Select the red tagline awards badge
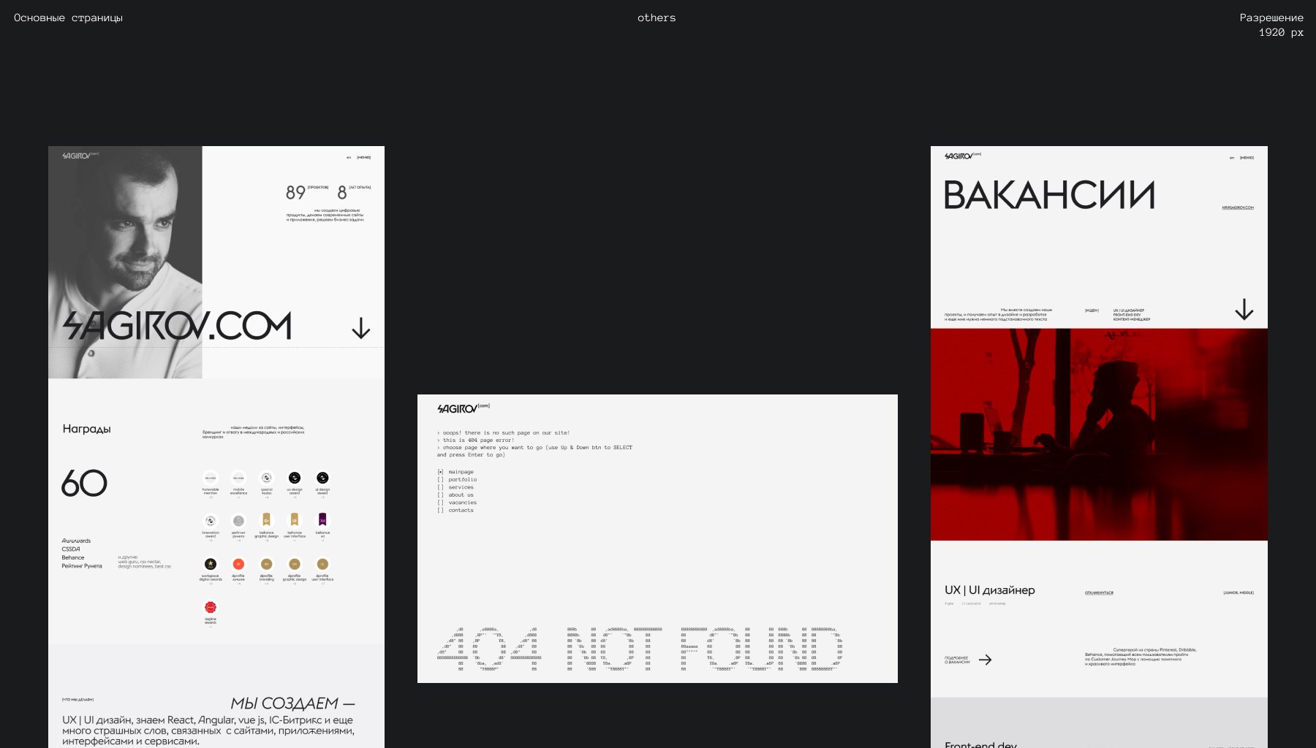Viewport: 1316px width, 748px height. [211, 607]
